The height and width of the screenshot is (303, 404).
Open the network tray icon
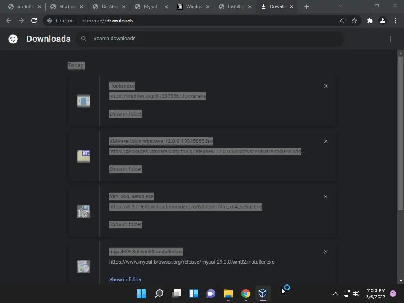coord(347,294)
